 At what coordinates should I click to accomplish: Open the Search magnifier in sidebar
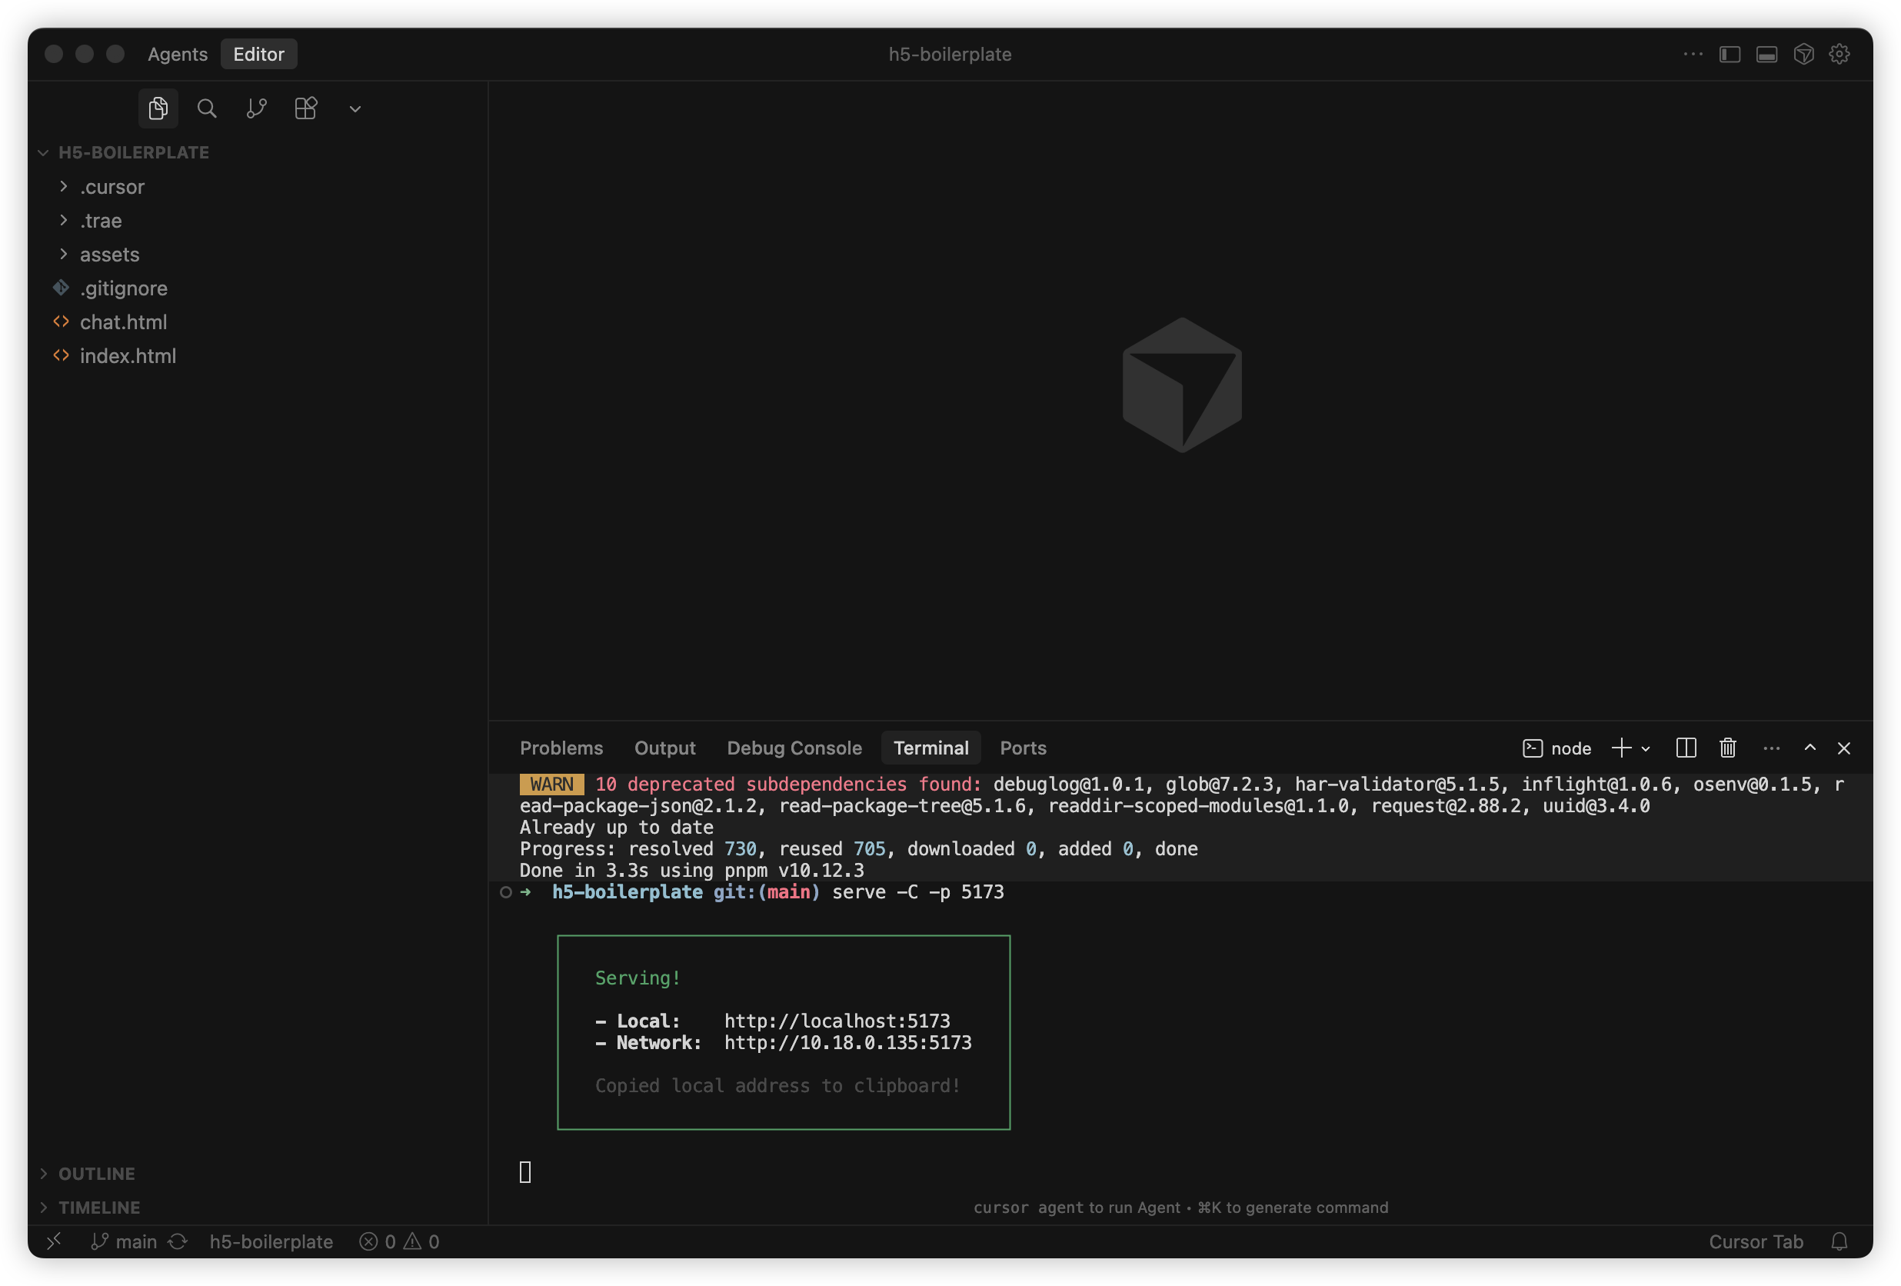click(x=207, y=108)
